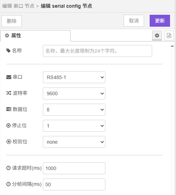Expand the 波特率 9600 dropdown
Screen dimensions: 176x195
(74, 93)
